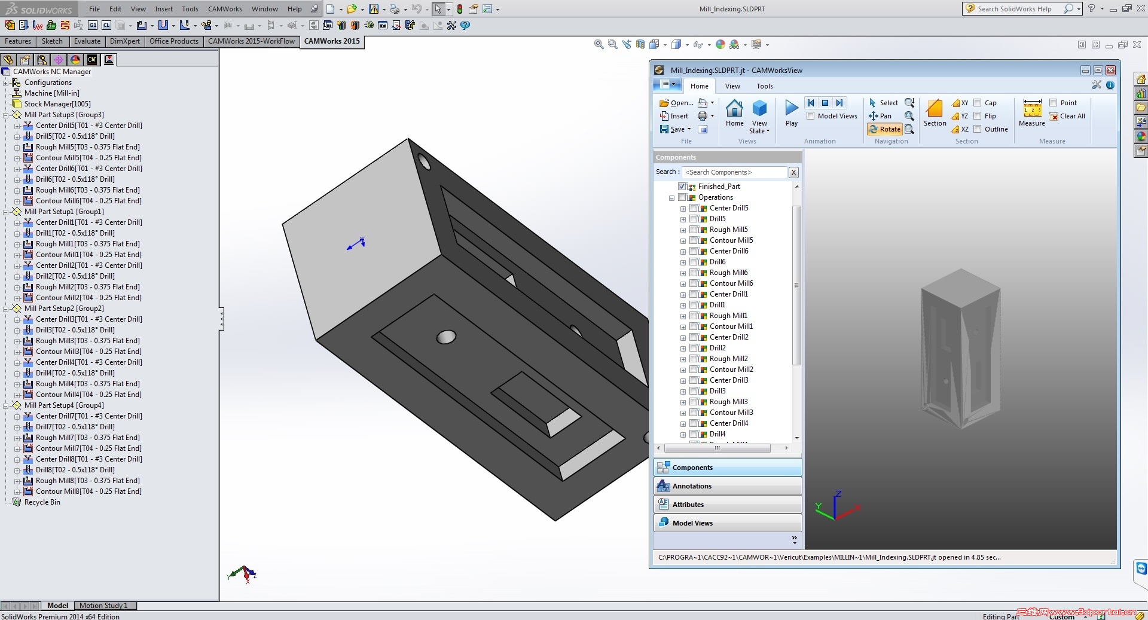Click the info icon in CAMWorksView ribbon
This screenshot has width=1148, height=620.
pyautogui.click(x=1110, y=85)
